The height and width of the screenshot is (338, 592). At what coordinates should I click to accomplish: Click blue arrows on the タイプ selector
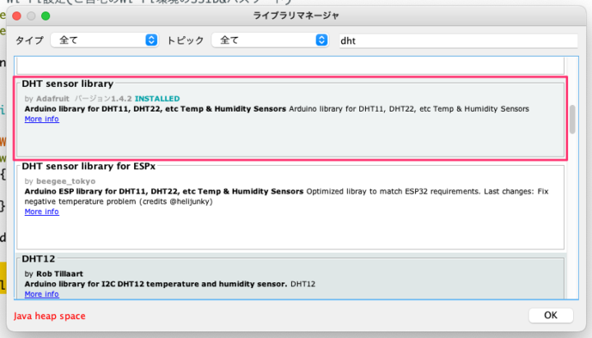coord(150,39)
